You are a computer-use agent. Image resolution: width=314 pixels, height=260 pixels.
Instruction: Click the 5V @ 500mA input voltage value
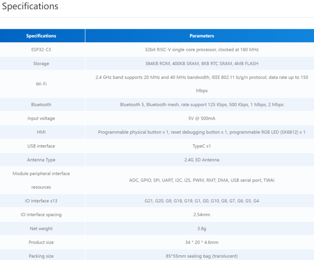point(201,118)
